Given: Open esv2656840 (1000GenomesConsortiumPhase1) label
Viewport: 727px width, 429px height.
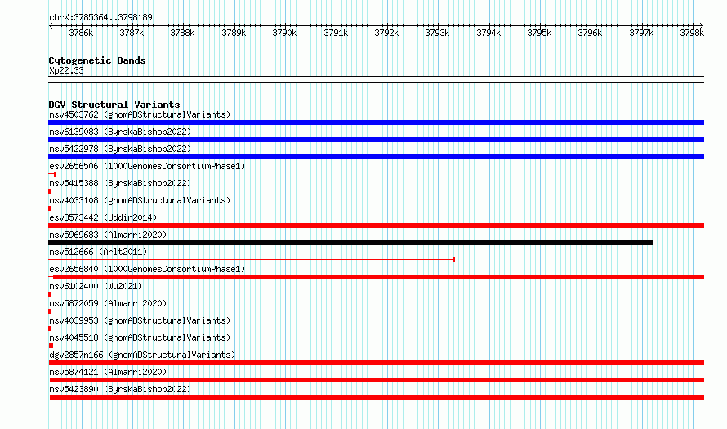Looking at the screenshot, I should coord(147,269).
